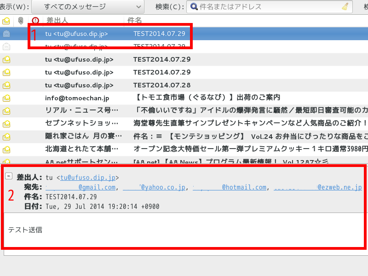Sort messages by 件名 column header

pos(134,21)
